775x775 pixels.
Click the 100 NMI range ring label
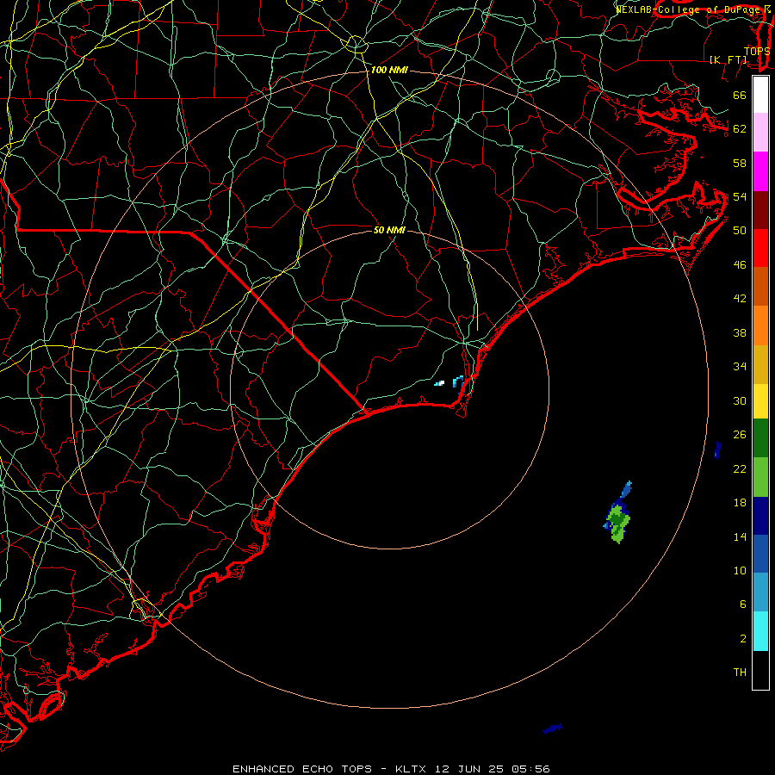tap(389, 71)
